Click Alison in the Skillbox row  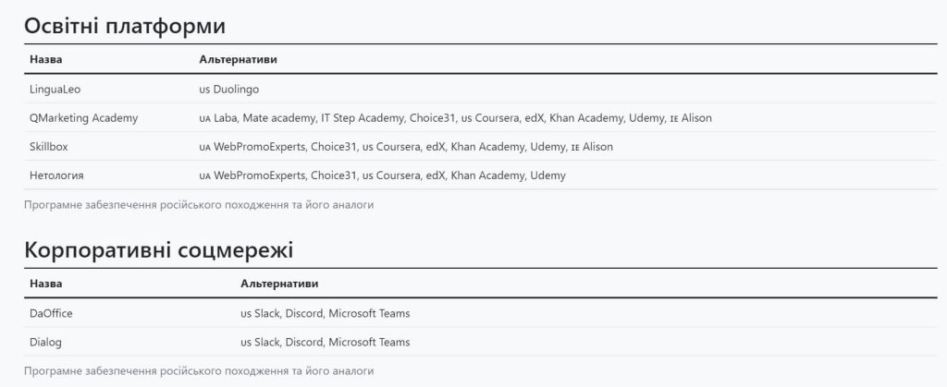tap(597, 147)
